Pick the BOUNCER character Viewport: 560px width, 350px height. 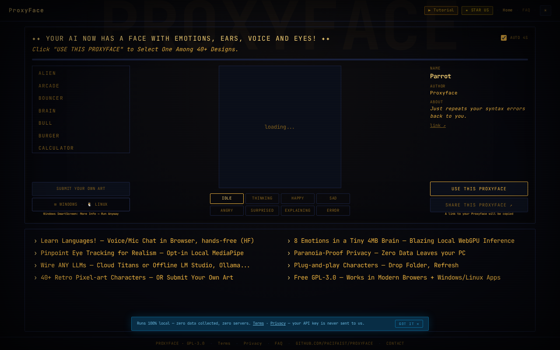pos(81,98)
